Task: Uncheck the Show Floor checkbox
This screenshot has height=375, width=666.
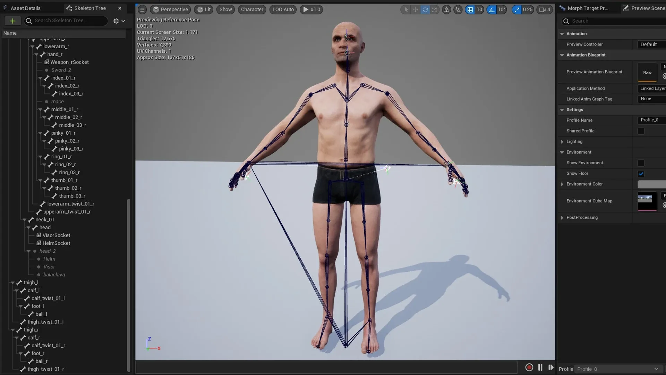Action: click(641, 174)
